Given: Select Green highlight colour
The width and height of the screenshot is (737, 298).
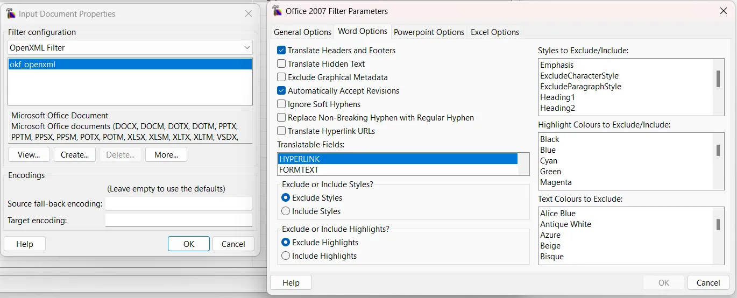Looking at the screenshot, I should pyautogui.click(x=550, y=172).
